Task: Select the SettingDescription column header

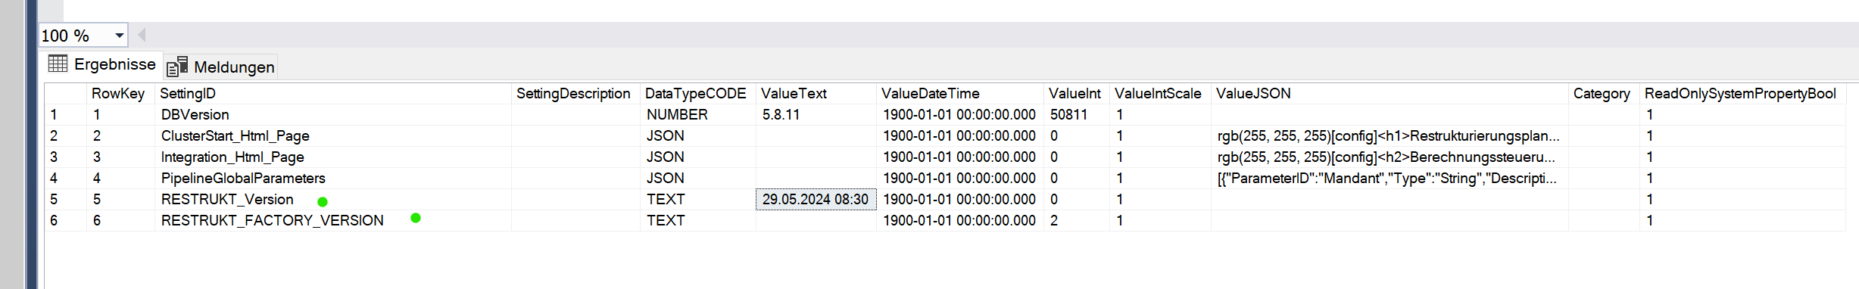Action: pos(575,93)
